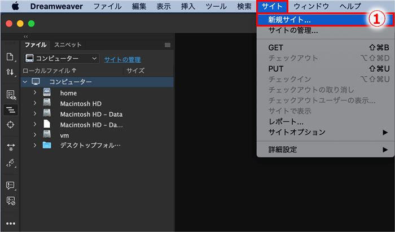Open the three-dot more tools button

[x=11, y=224]
